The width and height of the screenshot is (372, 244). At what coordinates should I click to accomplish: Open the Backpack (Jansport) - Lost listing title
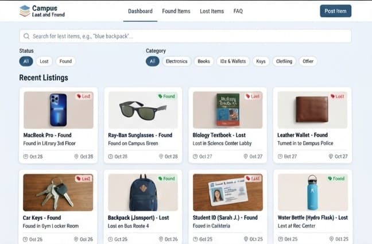pyautogui.click(x=138, y=218)
